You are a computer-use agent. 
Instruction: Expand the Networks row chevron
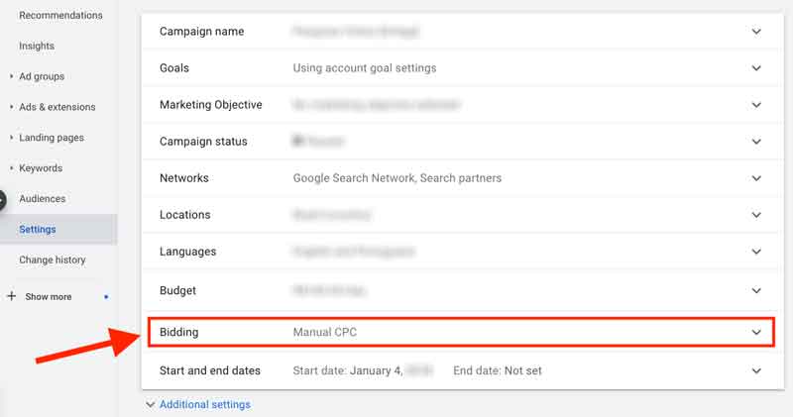[x=756, y=178]
